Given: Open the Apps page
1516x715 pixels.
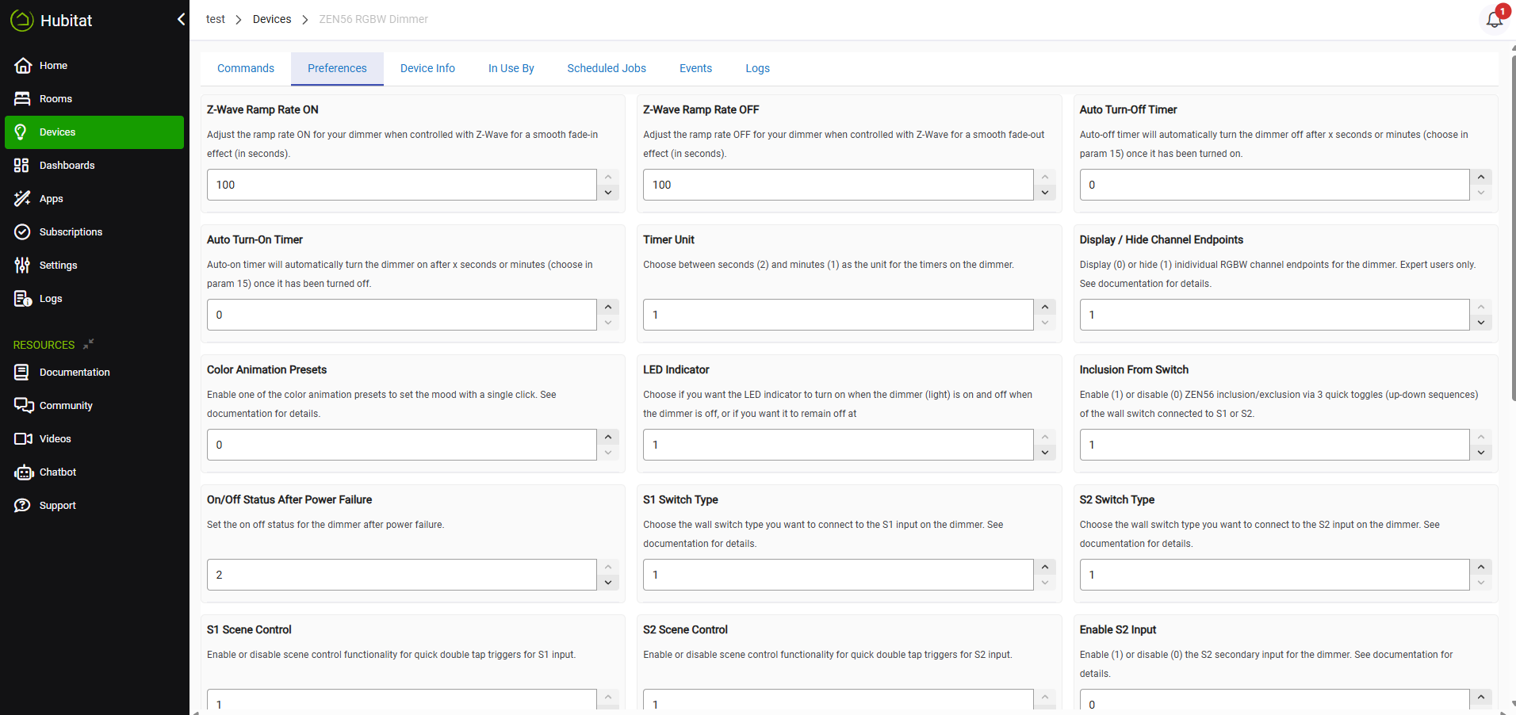Looking at the screenshot, I should tap(51, 199).
